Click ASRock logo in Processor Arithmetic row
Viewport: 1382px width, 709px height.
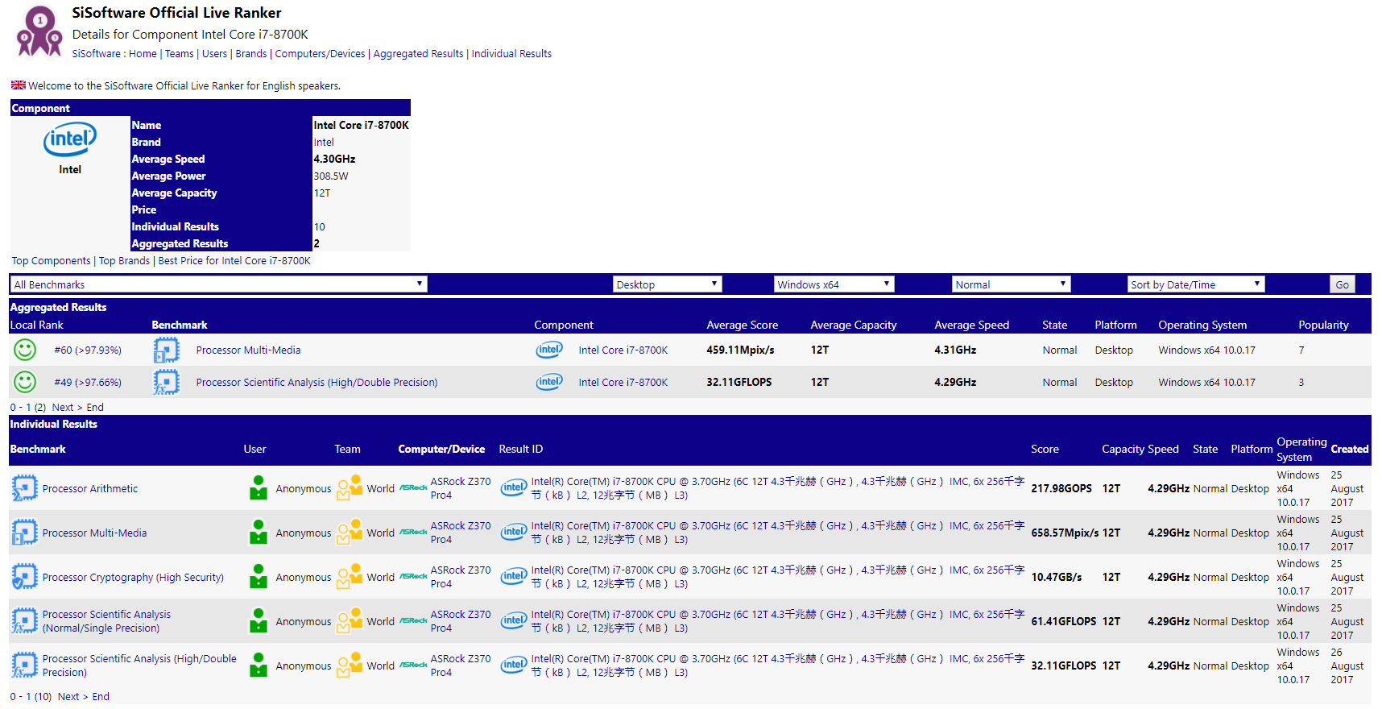tap(413, 487)
